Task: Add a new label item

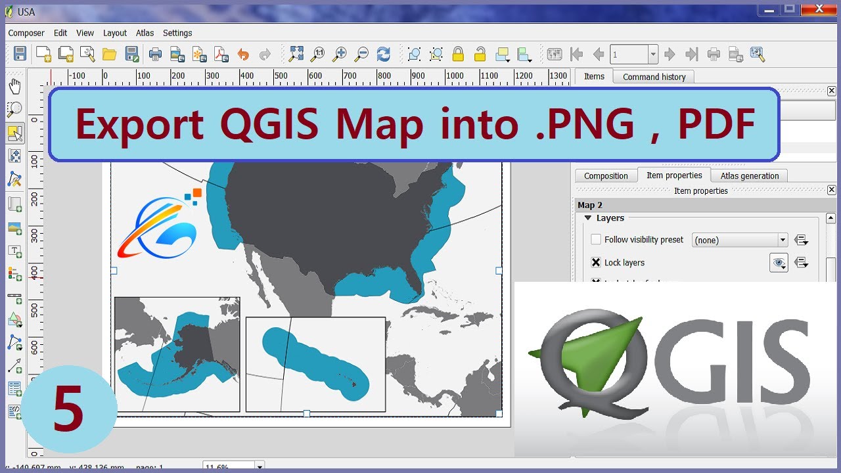Action: point(14,251)
